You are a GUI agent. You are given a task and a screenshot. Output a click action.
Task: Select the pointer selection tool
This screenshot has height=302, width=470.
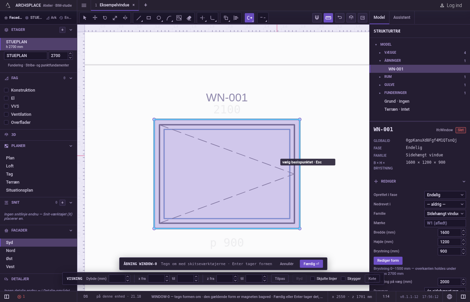[85, 18]
